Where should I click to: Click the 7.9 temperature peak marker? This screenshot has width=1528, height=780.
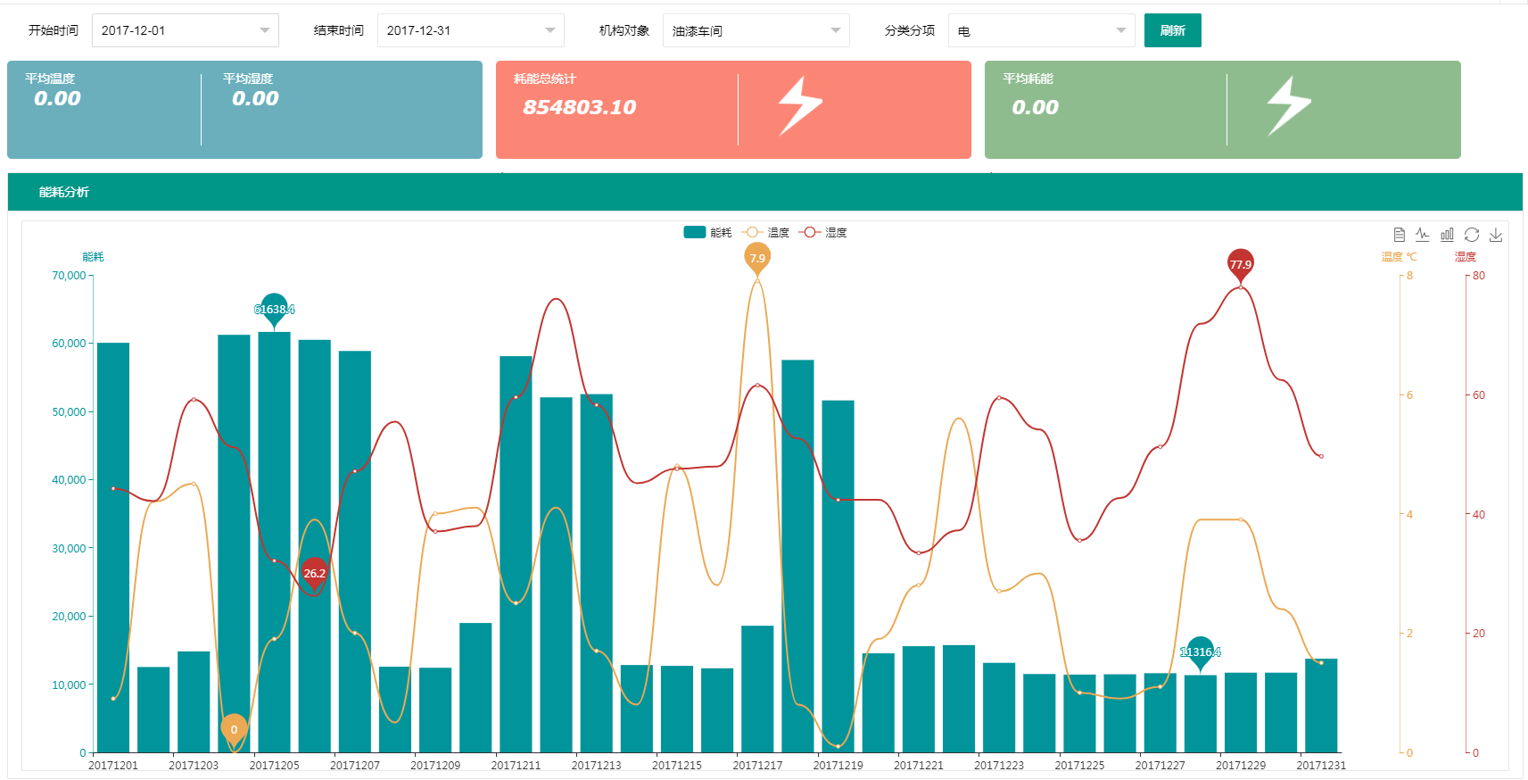757,257
